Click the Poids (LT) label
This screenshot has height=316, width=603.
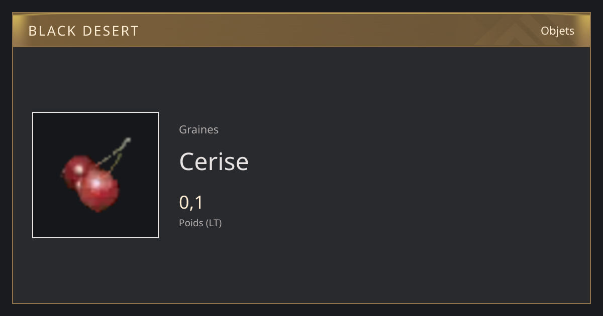200,223
